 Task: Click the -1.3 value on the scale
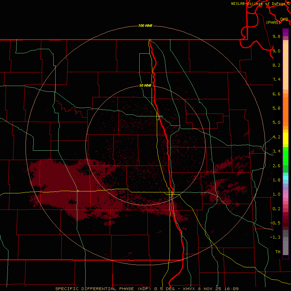(275, 237)
